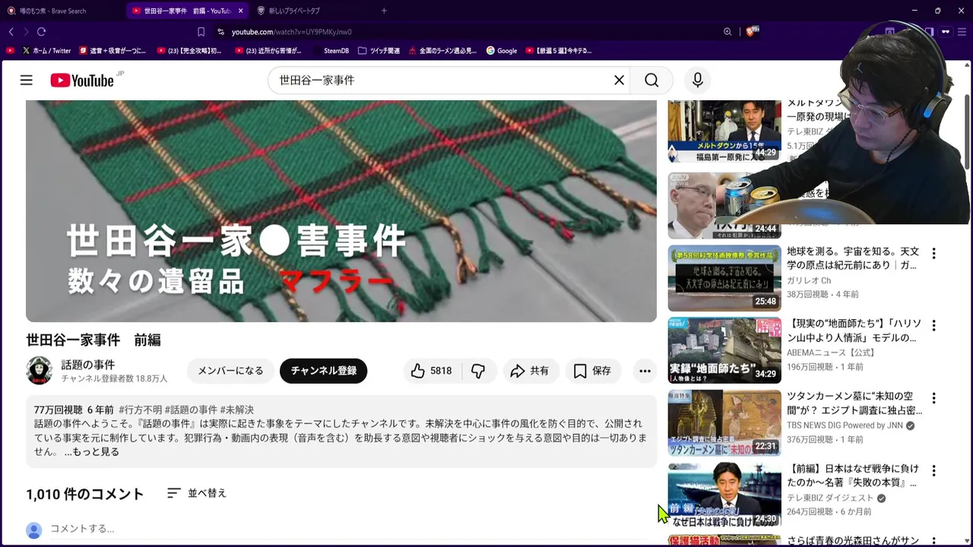
Task: Open the Google bookmark
Action: pyautogui.click(x=502, y=51)
